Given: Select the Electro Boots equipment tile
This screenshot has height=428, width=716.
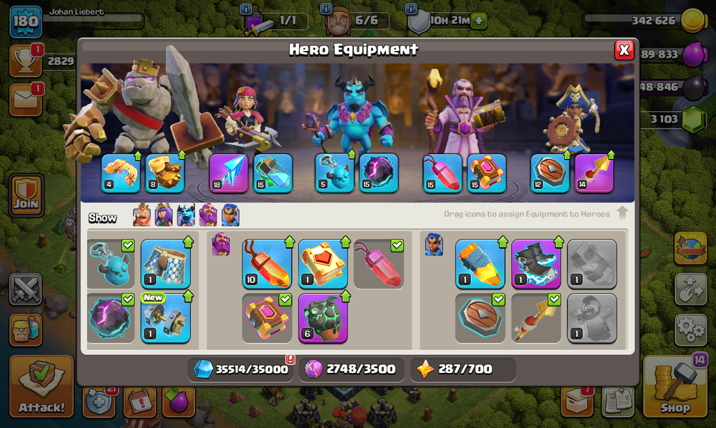Looking at the screenshot, I should click(536, 264).
